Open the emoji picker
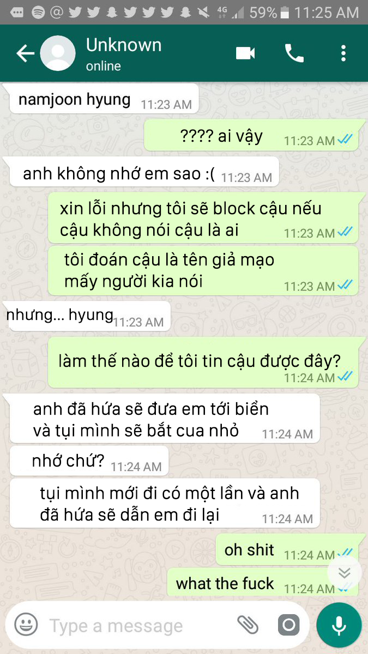The width and height of the screenshot is (368, 654). [x=26, y=624]
